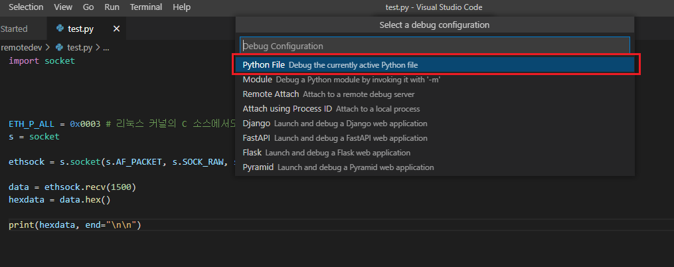Open the Selection menu
Screen dimensions: 674x267
[x=26, y=7]
